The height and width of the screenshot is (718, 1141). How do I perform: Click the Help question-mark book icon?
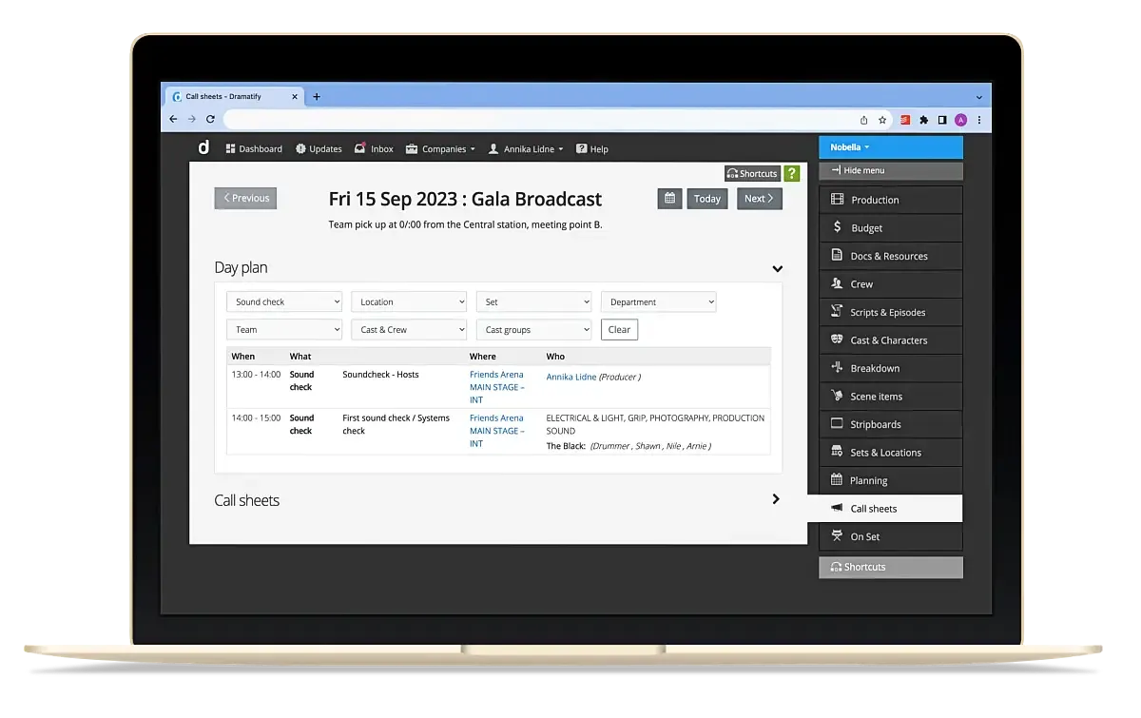point(581,149)
